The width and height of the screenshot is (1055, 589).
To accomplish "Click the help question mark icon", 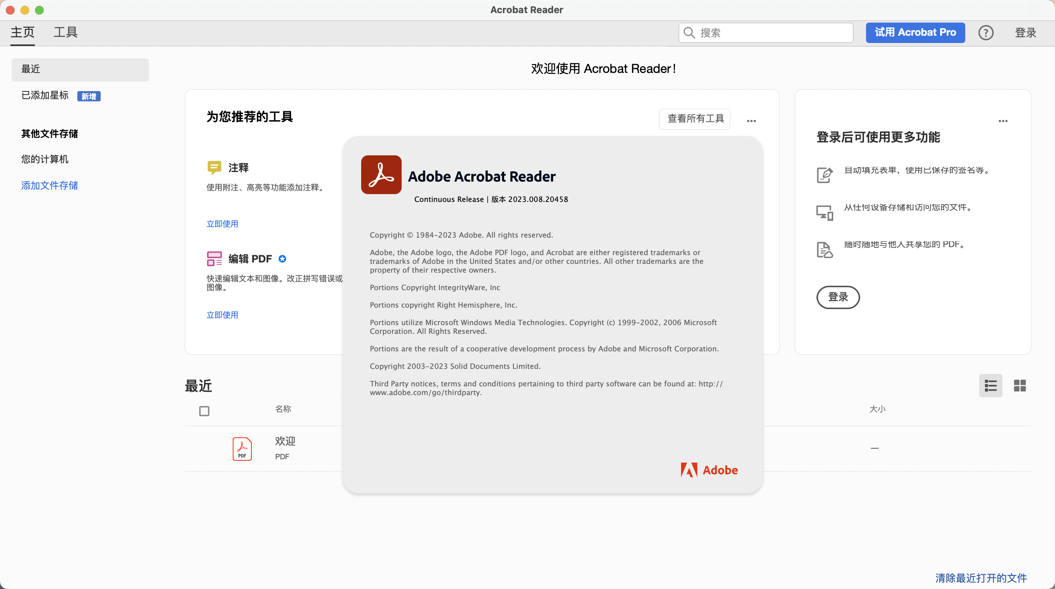I will point(986,33).
